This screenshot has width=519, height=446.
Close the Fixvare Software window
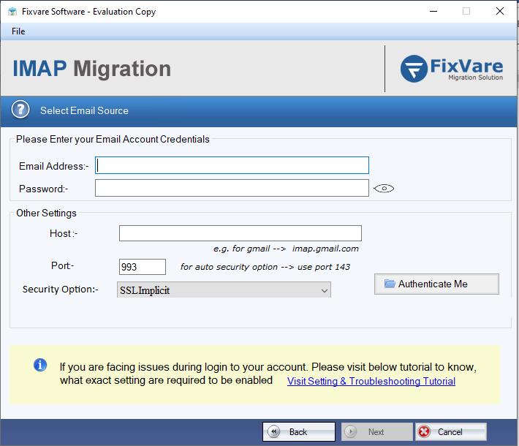500,11
